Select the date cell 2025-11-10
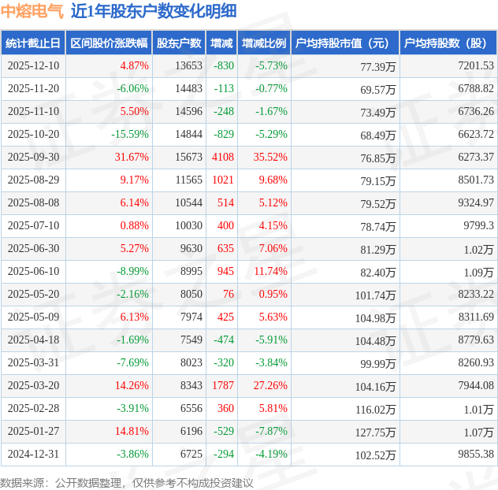 33,111
